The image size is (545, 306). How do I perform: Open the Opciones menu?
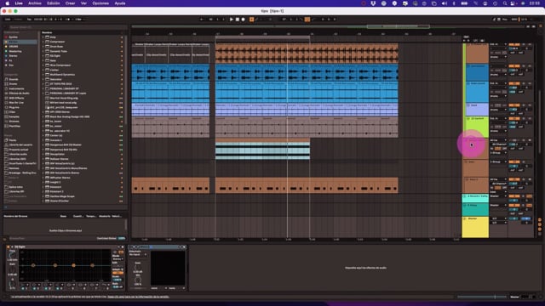tap(100, 3)
